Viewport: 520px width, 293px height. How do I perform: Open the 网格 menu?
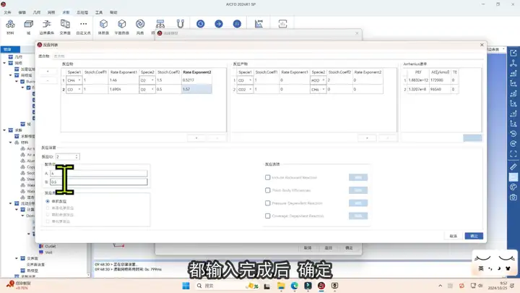(x=51, y=12)
